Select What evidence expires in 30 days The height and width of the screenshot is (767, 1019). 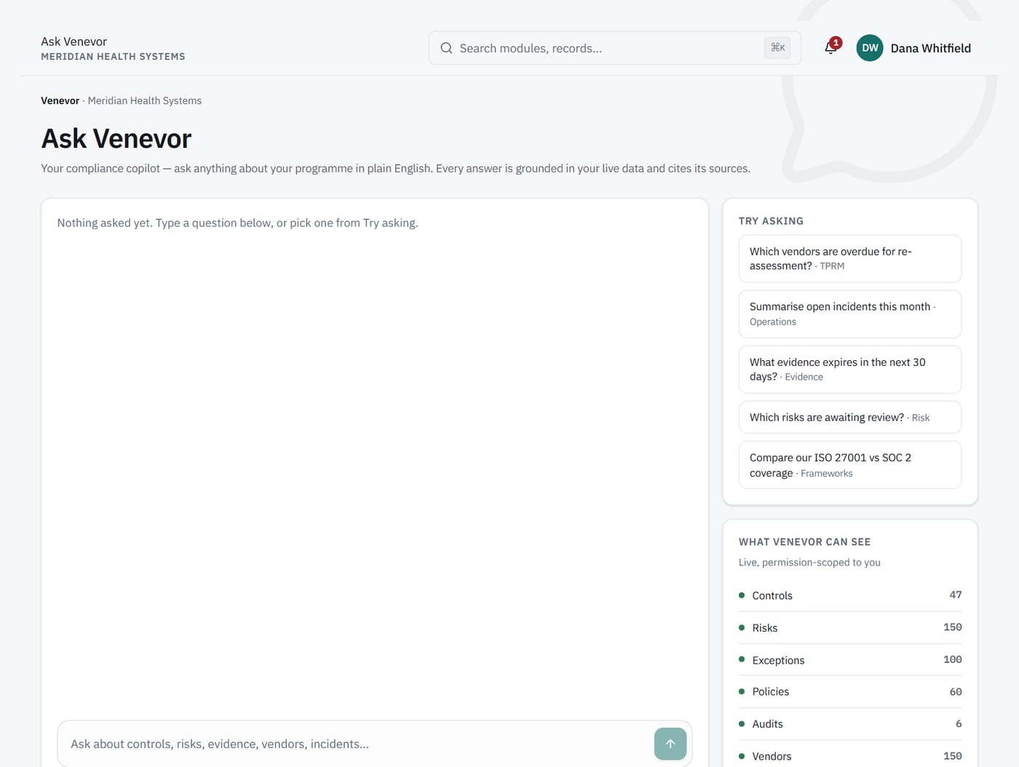click(x=850, y=369)
